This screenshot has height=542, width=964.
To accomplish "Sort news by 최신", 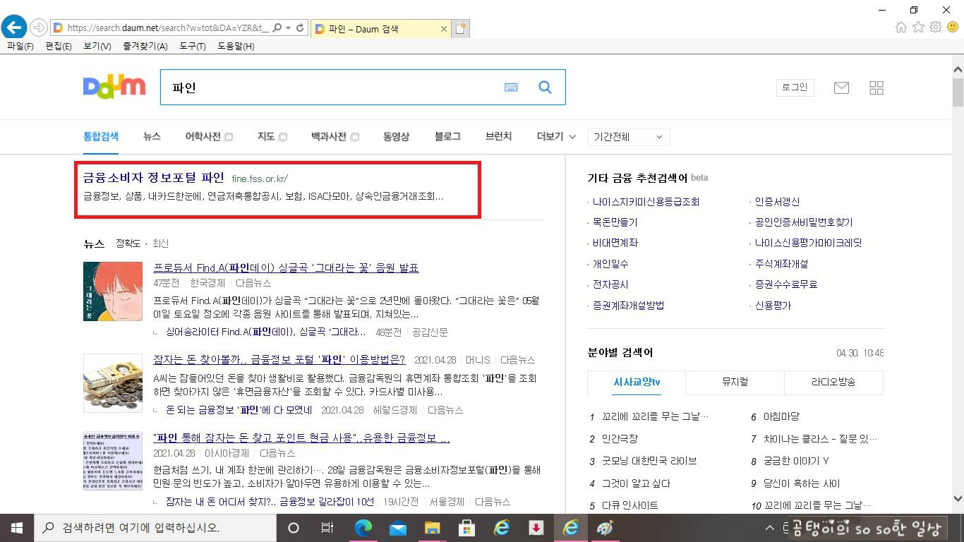I will [x=160, y=243].
